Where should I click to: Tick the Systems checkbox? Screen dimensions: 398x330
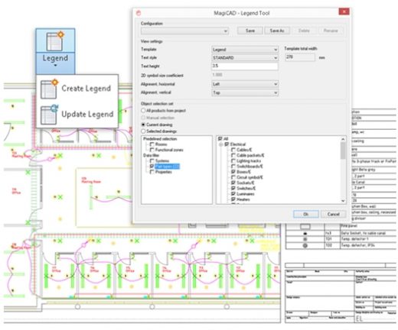coord(152,160)
